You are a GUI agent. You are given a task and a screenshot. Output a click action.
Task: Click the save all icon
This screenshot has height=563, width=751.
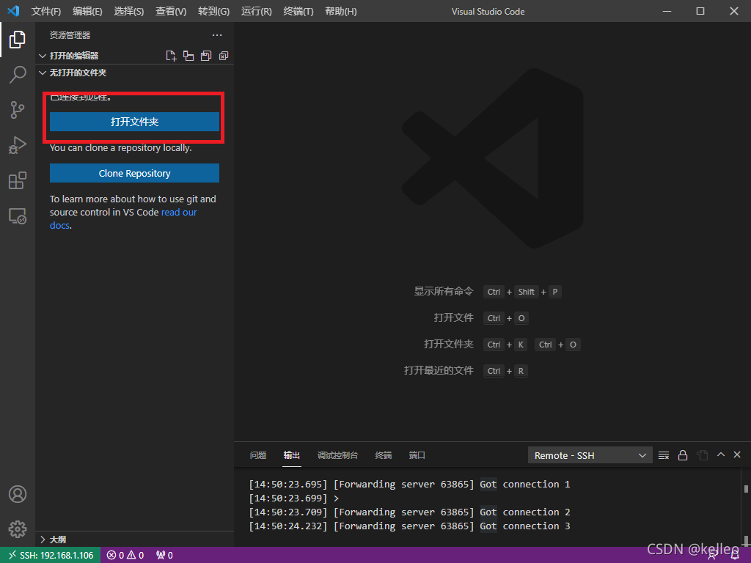pyautogui.click(x=206, y=56)
